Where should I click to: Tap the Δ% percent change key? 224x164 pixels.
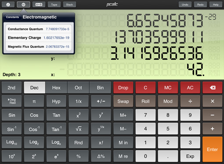[x=101, y=156]
